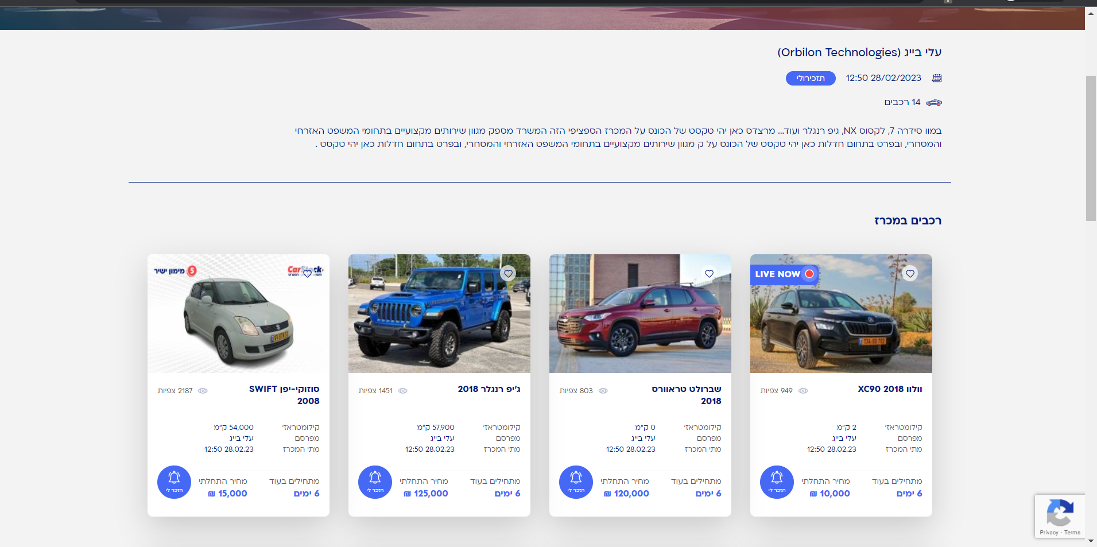Open the SWIFT 2008 listing title
Viewport: 1097px width, 547px height.
tap(284, 395)
